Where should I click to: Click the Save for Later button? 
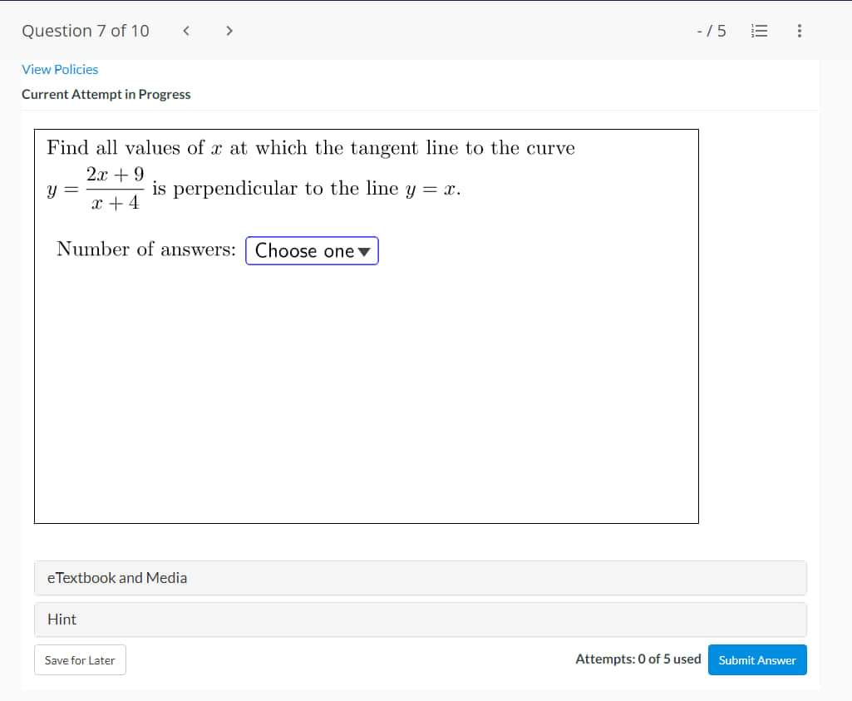coord(80,659)
